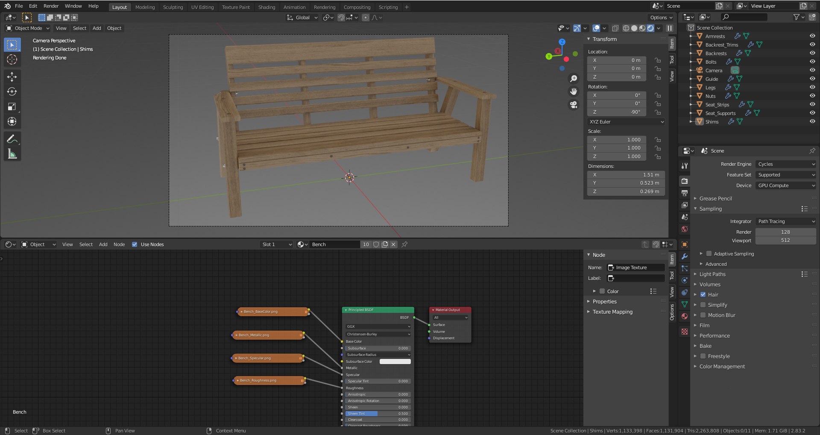The image size is (820, 435).
Task: Click the Blender logo icon
Action: (x=7, y=6)
